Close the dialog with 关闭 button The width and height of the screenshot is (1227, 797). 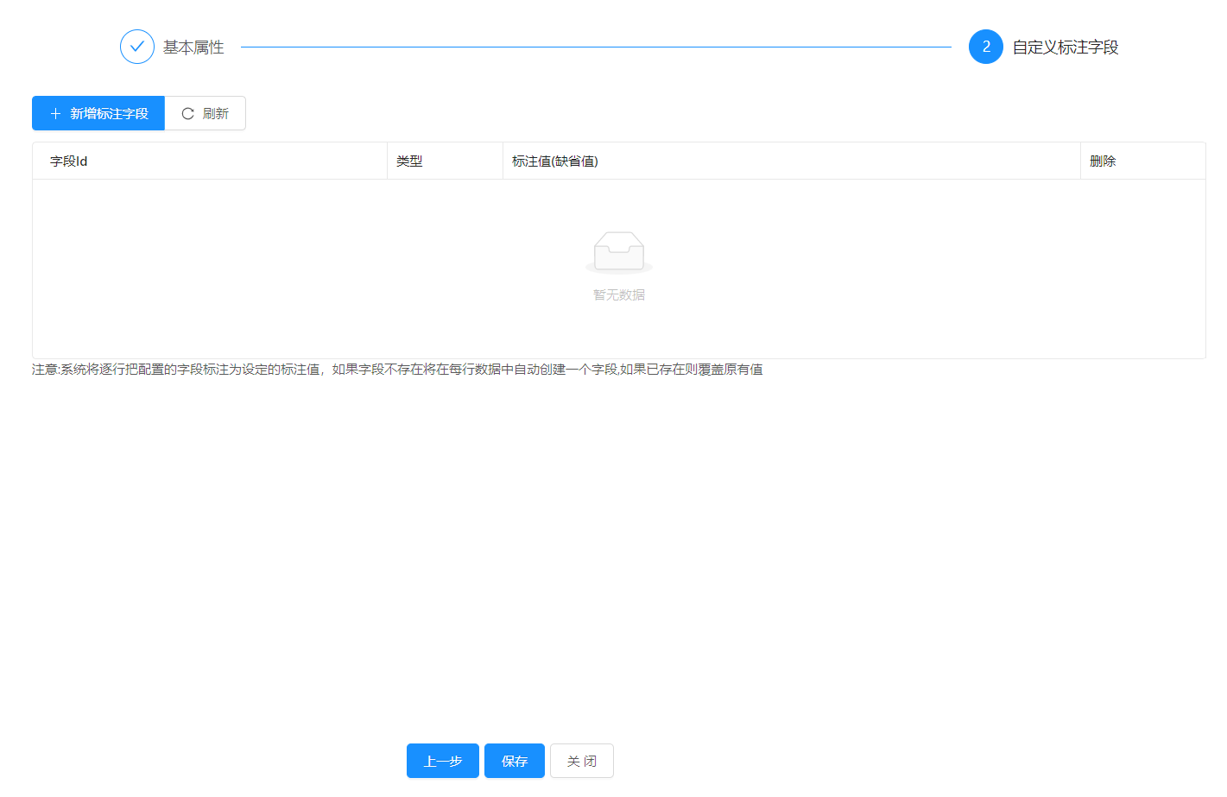(x=581, y=761)
